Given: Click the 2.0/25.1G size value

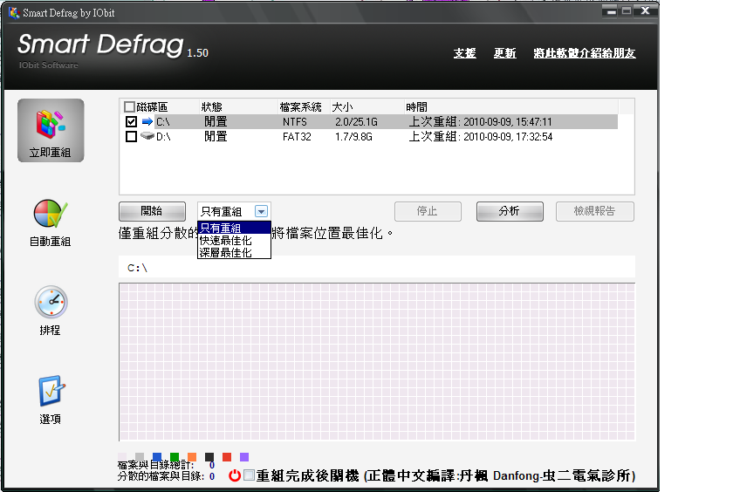Looking at the screenshot, I should pyautogui.click(x=356, y=122).
